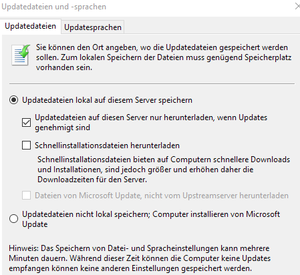This screenshot has width=300, height=275.
Task: Click the paragraph explaining Schnellinstallationsdateien downloads
Action: [164, 170]
